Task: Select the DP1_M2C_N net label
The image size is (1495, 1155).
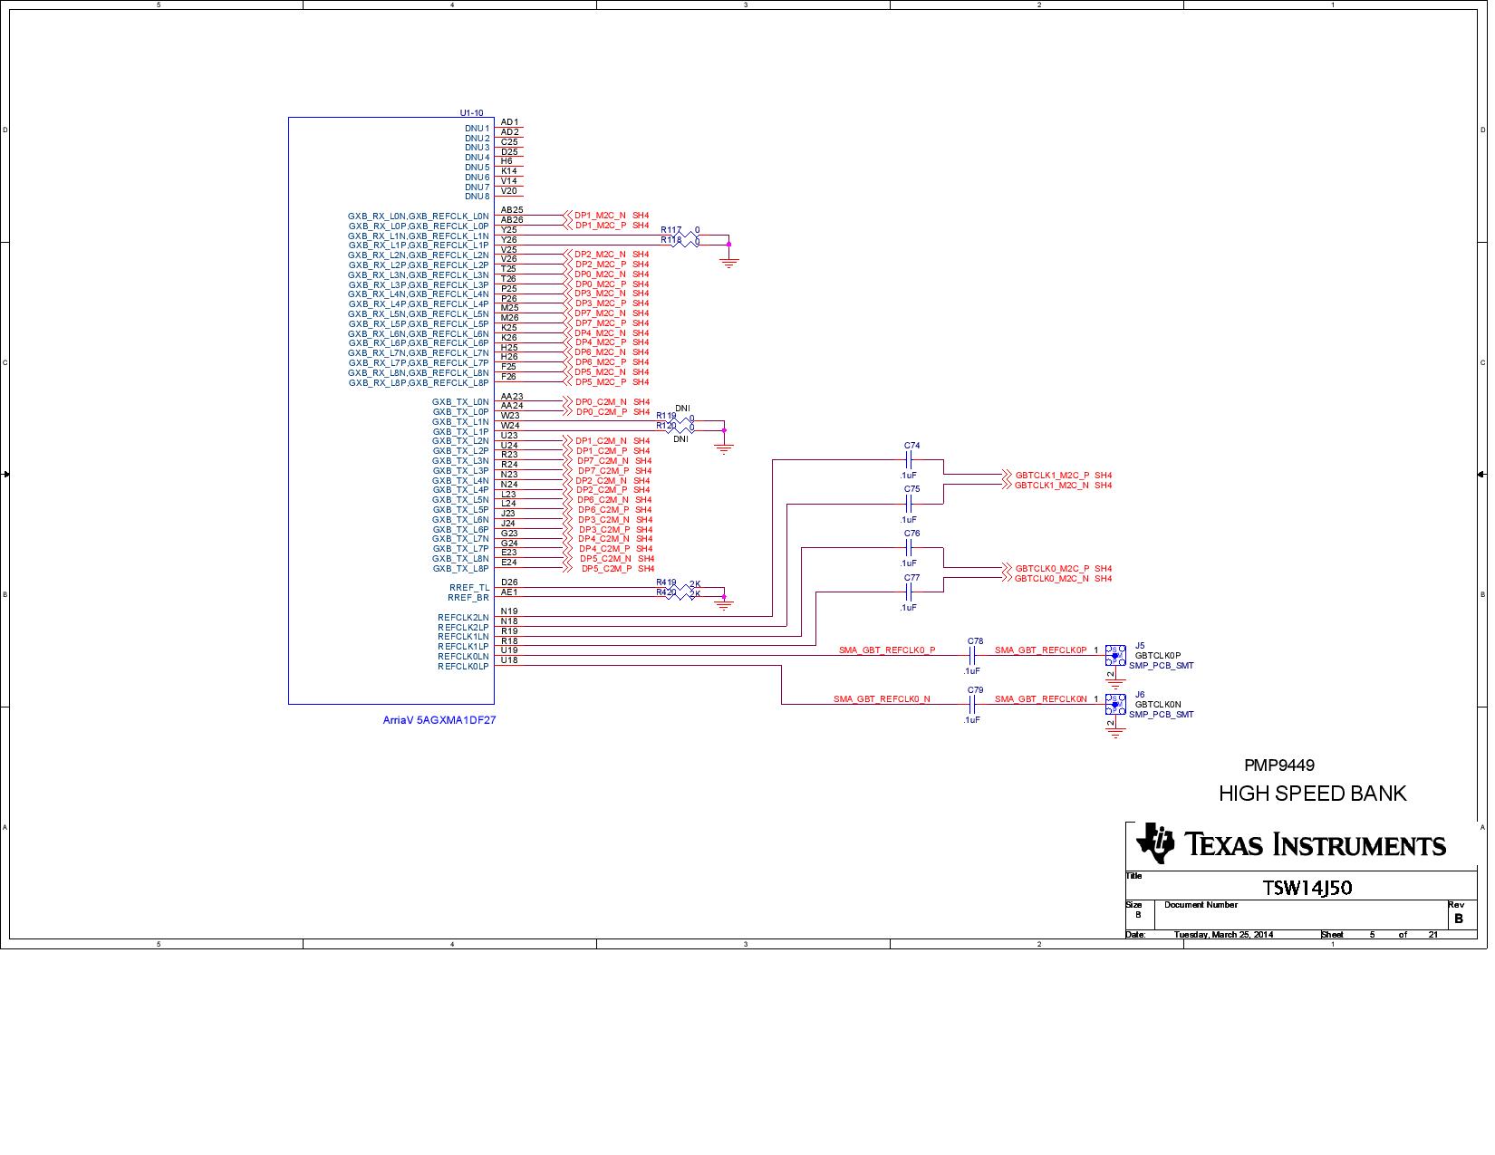Action: pyautogui.click(x=599, y=216)
